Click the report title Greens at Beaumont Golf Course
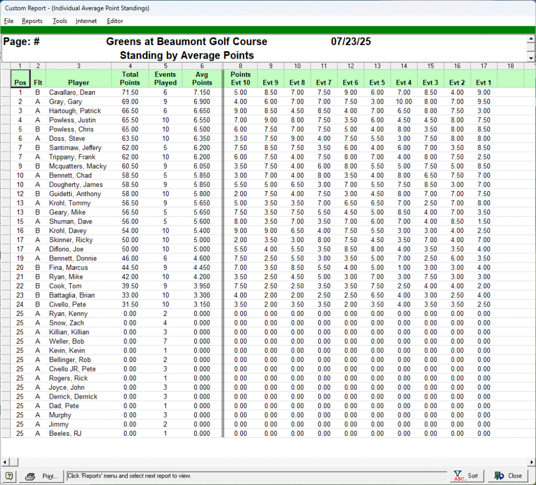536x485 pixels. pos(186,42)
